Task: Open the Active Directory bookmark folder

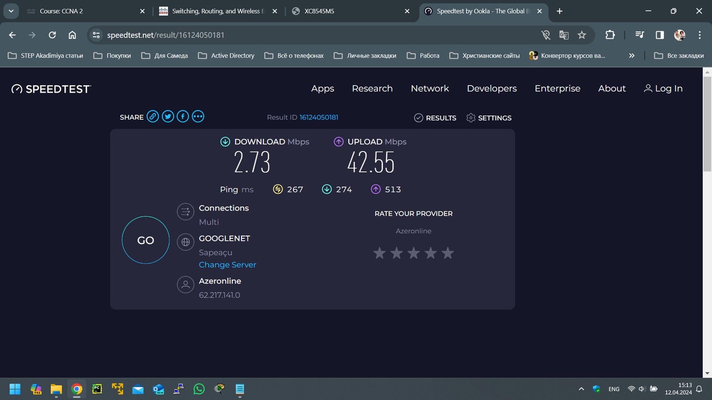Action: (x=226, y=55)
